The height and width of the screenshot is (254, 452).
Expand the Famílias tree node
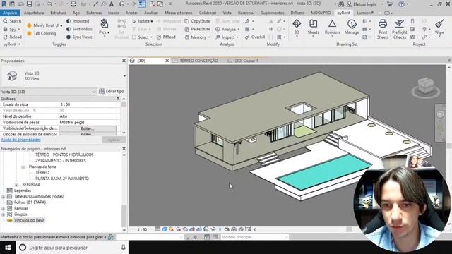[x=3, y=209]
